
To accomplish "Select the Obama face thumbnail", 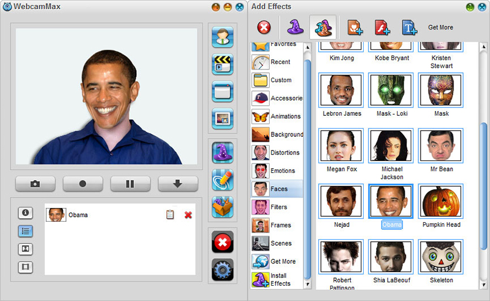I will (x=391, y=201).
